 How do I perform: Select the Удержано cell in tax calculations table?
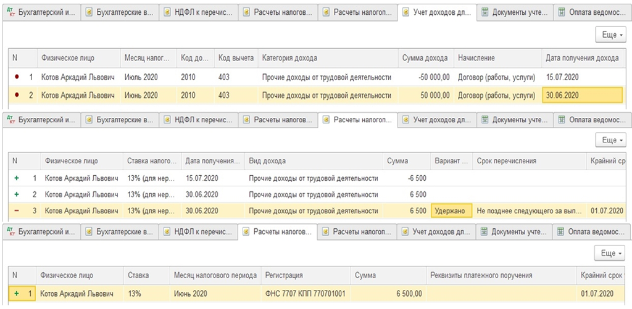[x=451, y=211]
